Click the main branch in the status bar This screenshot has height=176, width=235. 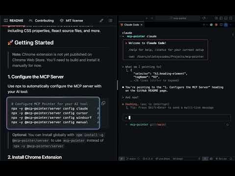131,158
